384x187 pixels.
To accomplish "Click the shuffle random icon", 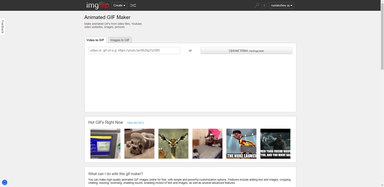I will [133, 5].
